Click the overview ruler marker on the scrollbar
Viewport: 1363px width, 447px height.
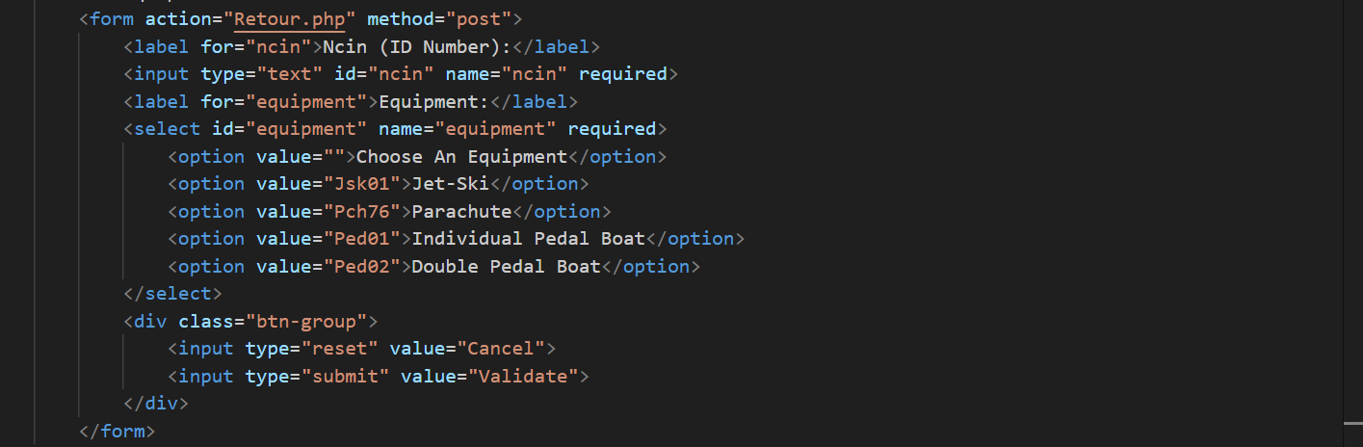[x=1352, y=422]
